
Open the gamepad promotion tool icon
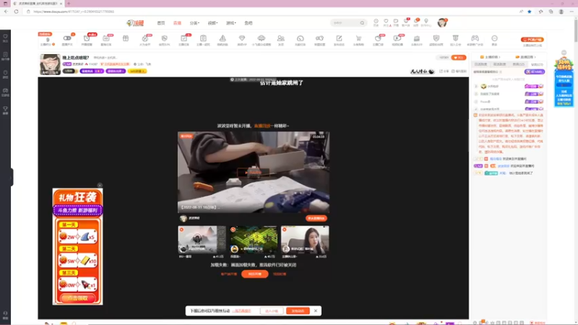pos(475,40)
